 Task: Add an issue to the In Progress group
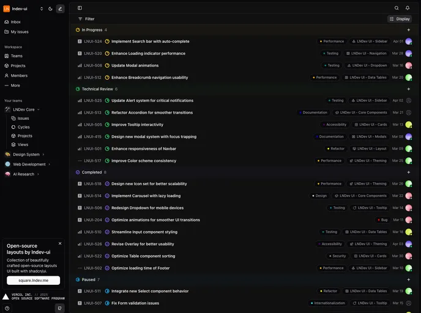(409, 30)
